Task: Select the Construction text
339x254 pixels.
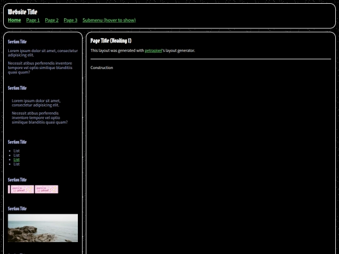Action: [x=102, y=68]
